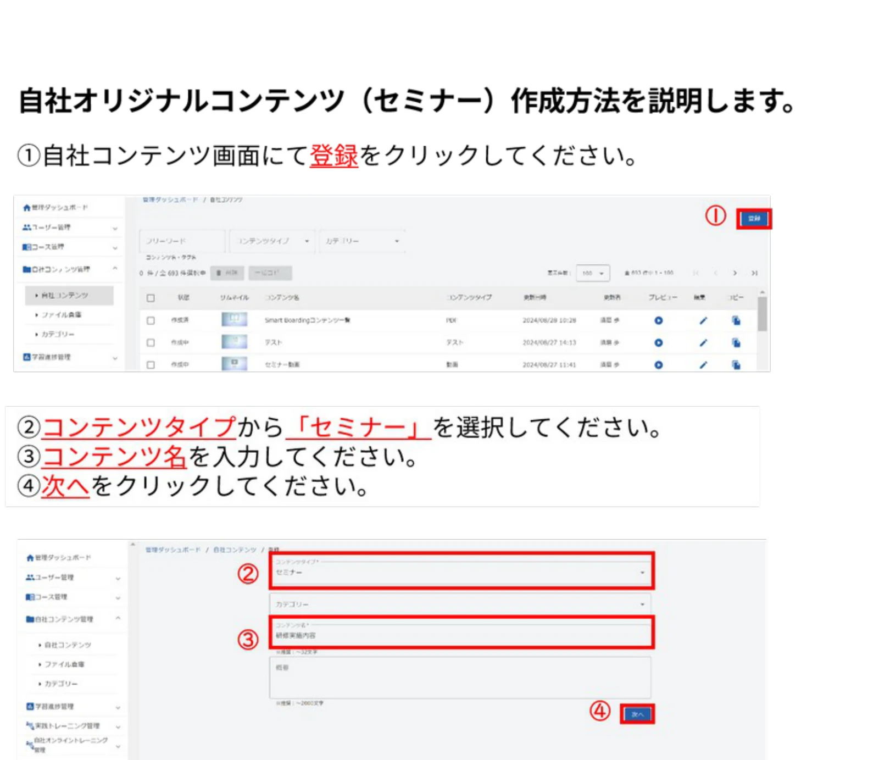This screenshot has height=760, width=879.
Task: Click the home icon in the registration form sidebar
Action: [x=30, y=558]
